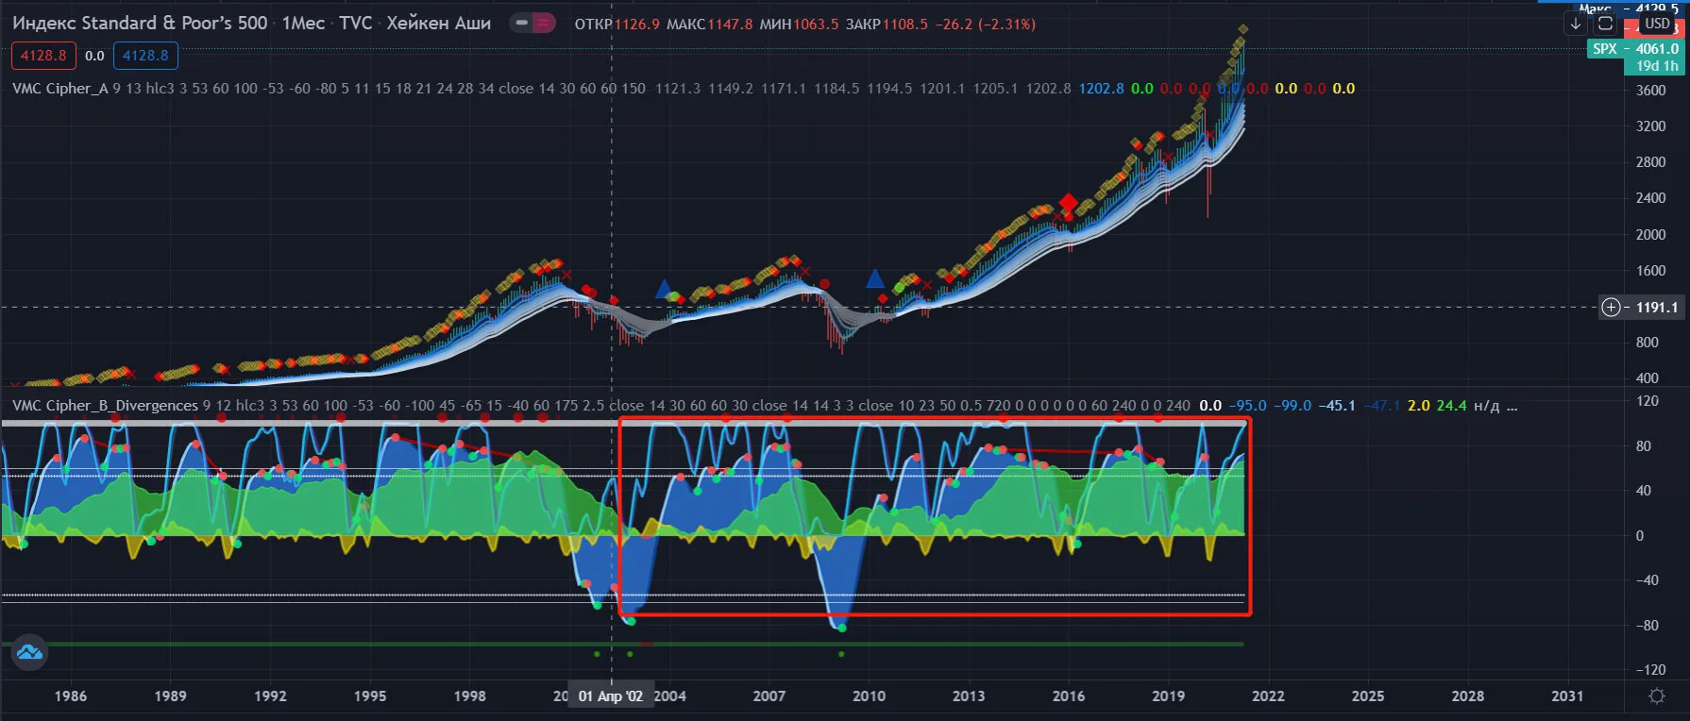Click the green 24.4 value in Cipher_B legend
Viewport: 1690px width, 721px height.
click(1451, 406)
